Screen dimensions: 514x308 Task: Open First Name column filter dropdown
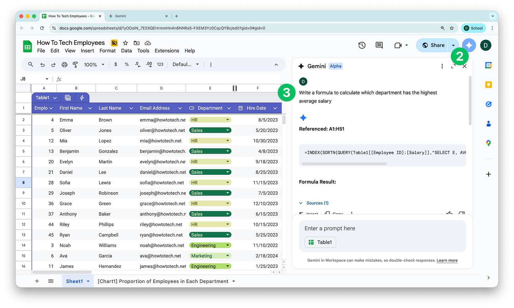click(90, 108)
